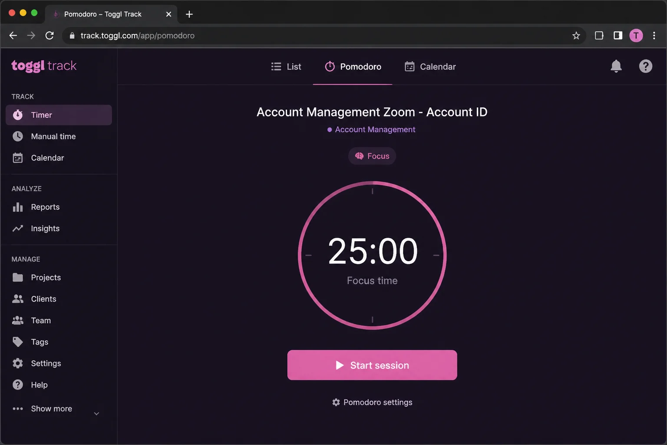Open the Manual time mode label
The height and width of the screenshot is (445, 667).
pyautogui.click(x=53, y=136)
